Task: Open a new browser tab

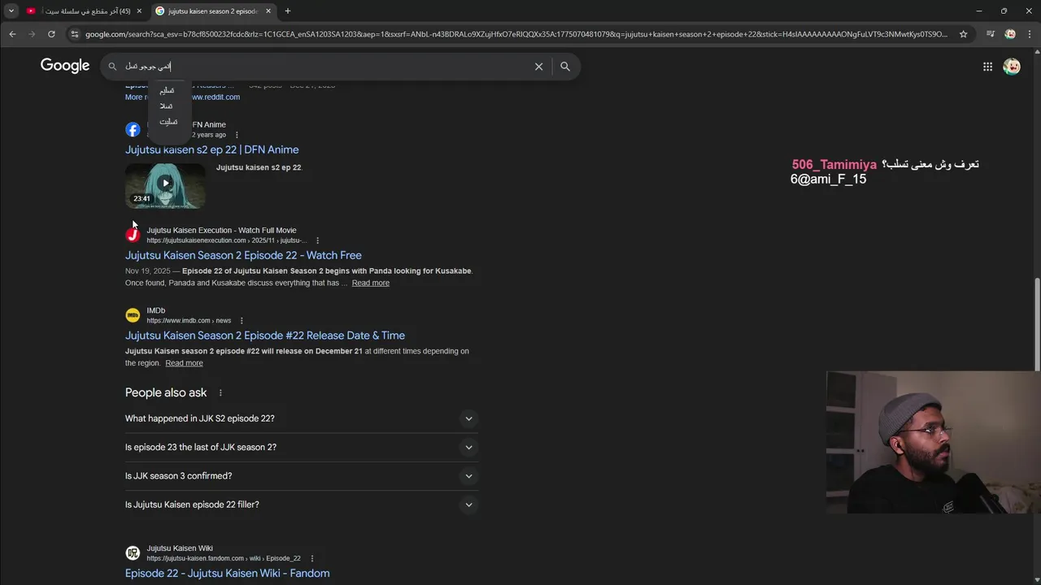Action: tap(287, 11)
